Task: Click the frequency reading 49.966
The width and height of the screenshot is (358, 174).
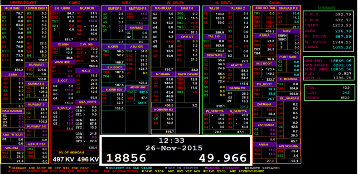Action: pyautogui.click(x=223, y=158)
